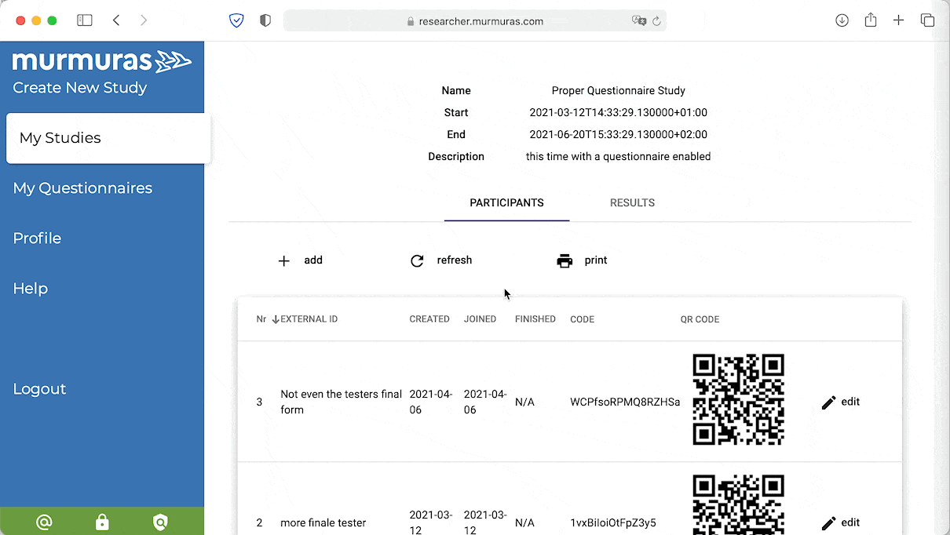
Task: Switch to the RESULTS tab
Action: coord(632,203)
